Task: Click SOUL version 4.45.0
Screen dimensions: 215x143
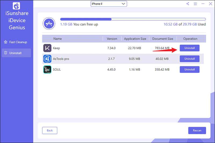Action: (111, 70)
